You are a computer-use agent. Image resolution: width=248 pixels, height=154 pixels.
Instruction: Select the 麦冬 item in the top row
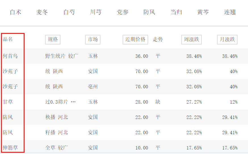click(42, 12)
